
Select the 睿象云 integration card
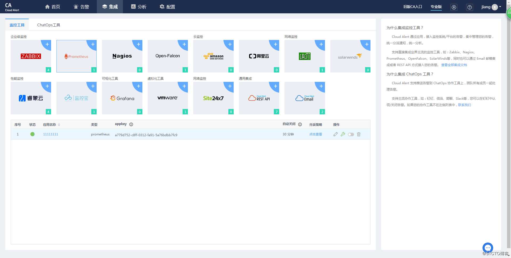(31, 98)
